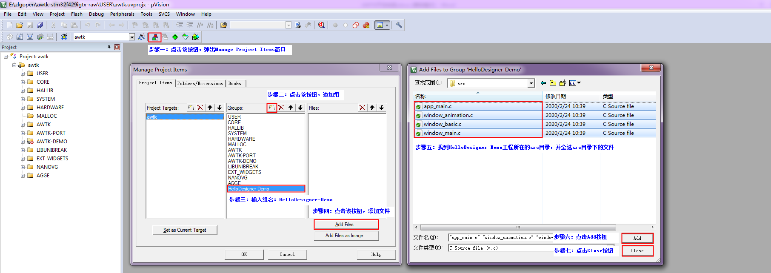Screen dimensions: 771x273
Task: Switch to the Books tab
Action: (x=235, y=83)
